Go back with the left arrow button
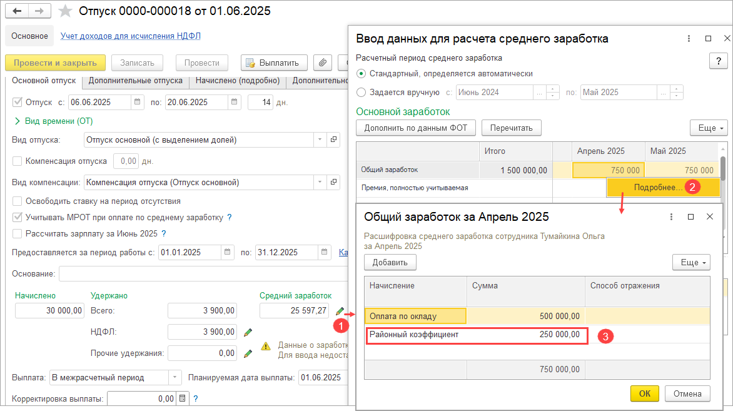The width and height of the screenshot is (733, 411). click(17, 11)
